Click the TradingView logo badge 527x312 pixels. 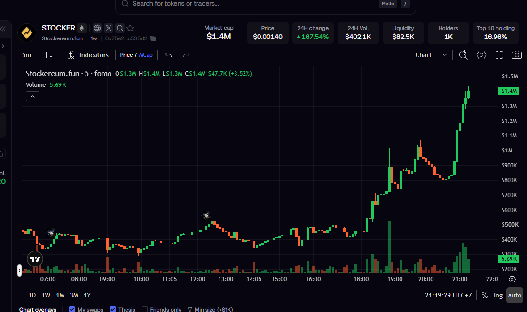pyautogui.click(x=35, y=259)
